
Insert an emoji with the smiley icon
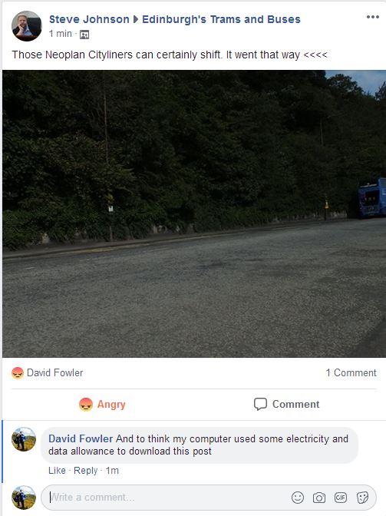coord(298,498)
